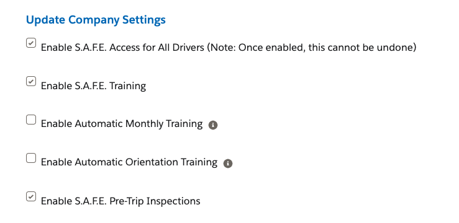Select the gray 'i' icon beside Monthly Training
Screen dimensions: 459x223
tap(213, 125)
